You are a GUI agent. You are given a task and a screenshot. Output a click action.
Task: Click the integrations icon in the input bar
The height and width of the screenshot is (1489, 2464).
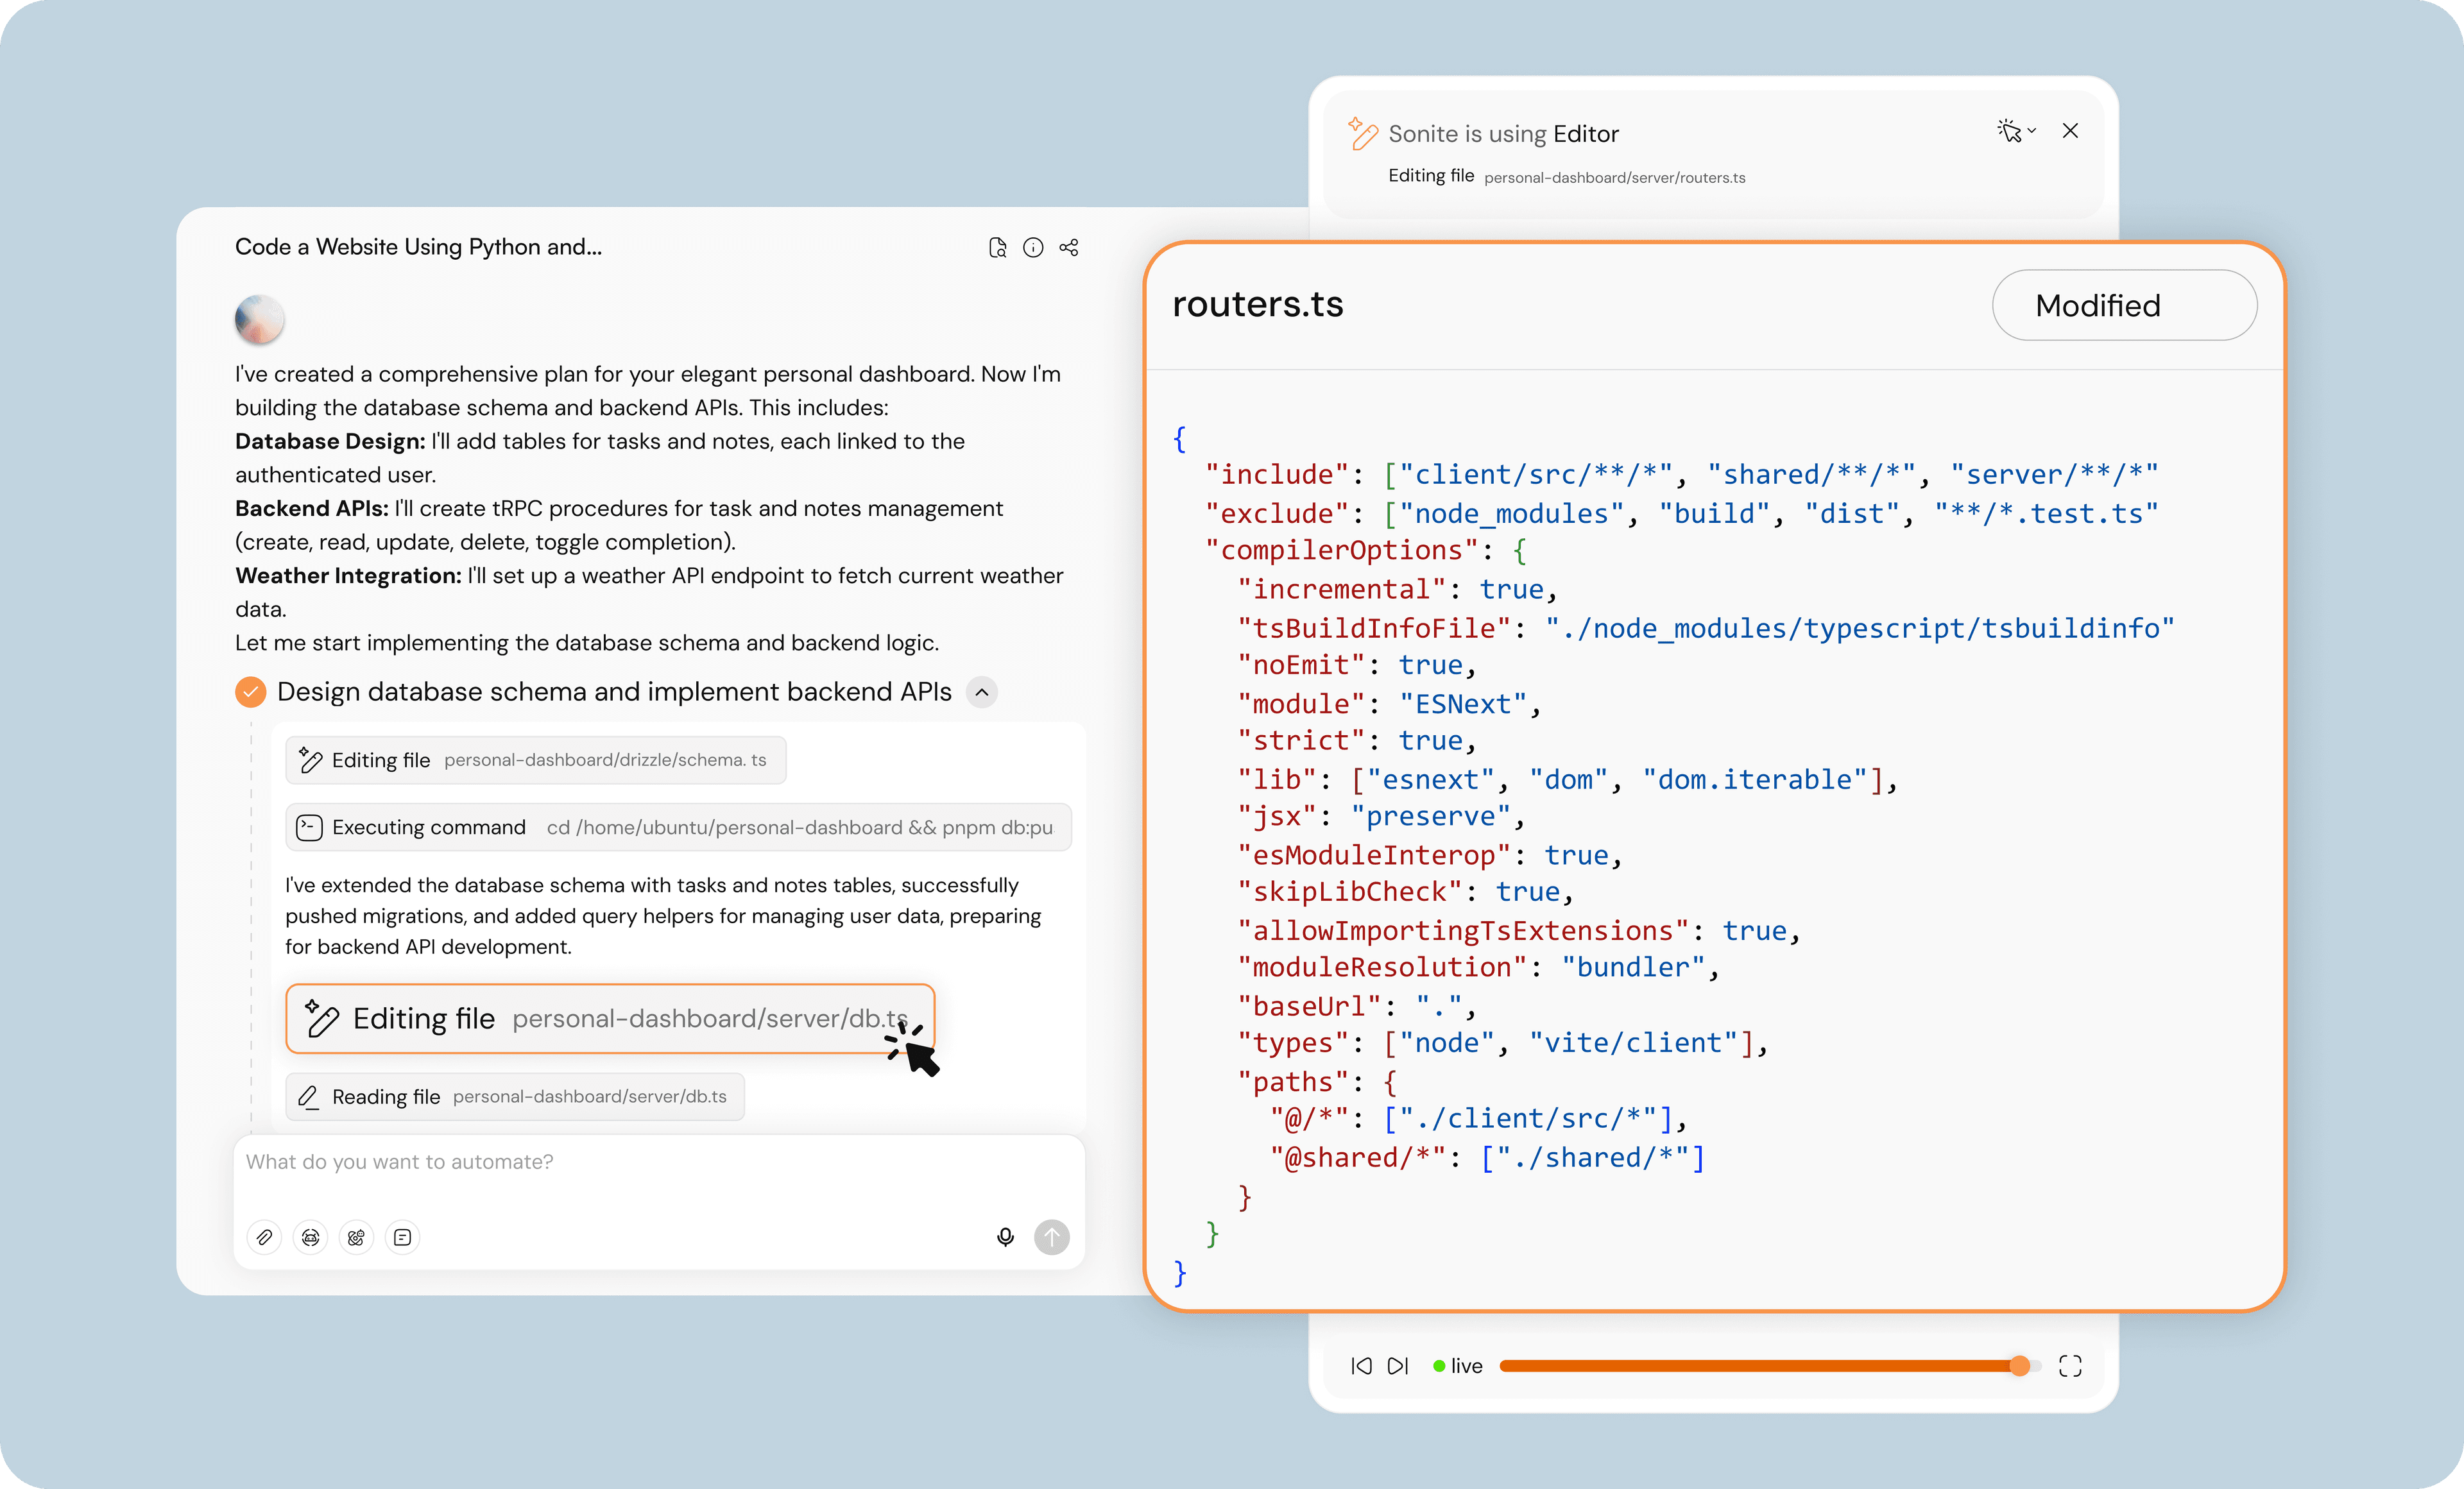click(x=356, y=1237)
